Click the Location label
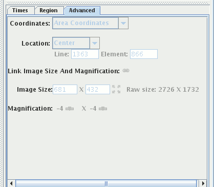The height and width of the screenshot is (187, 214). coord(36,44)
